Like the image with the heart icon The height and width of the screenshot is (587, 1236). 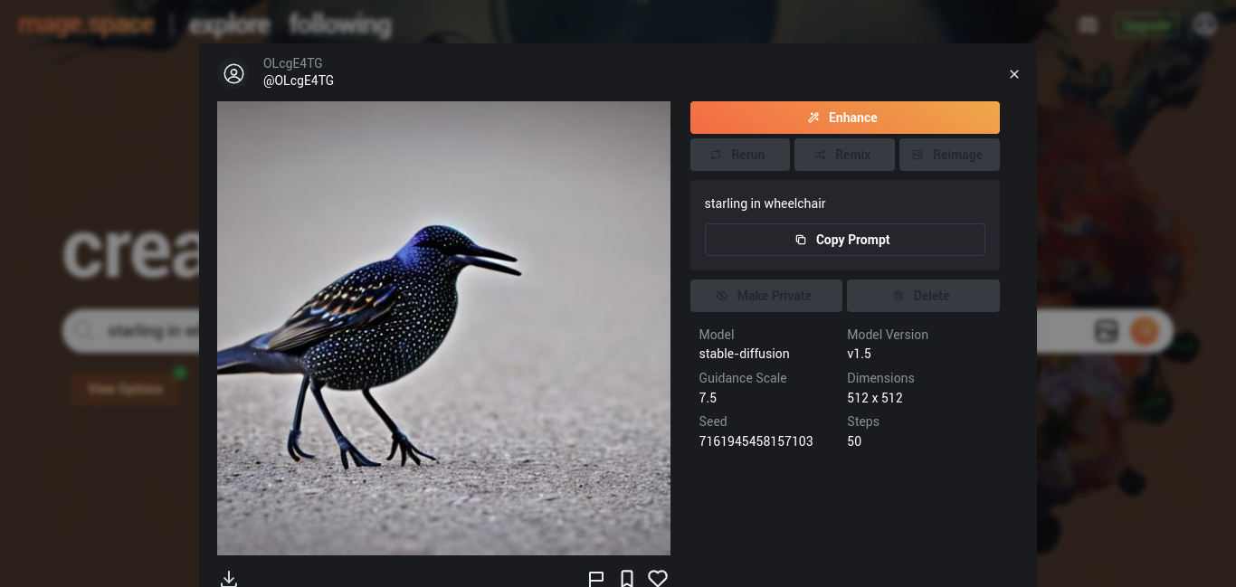(658, 578)
